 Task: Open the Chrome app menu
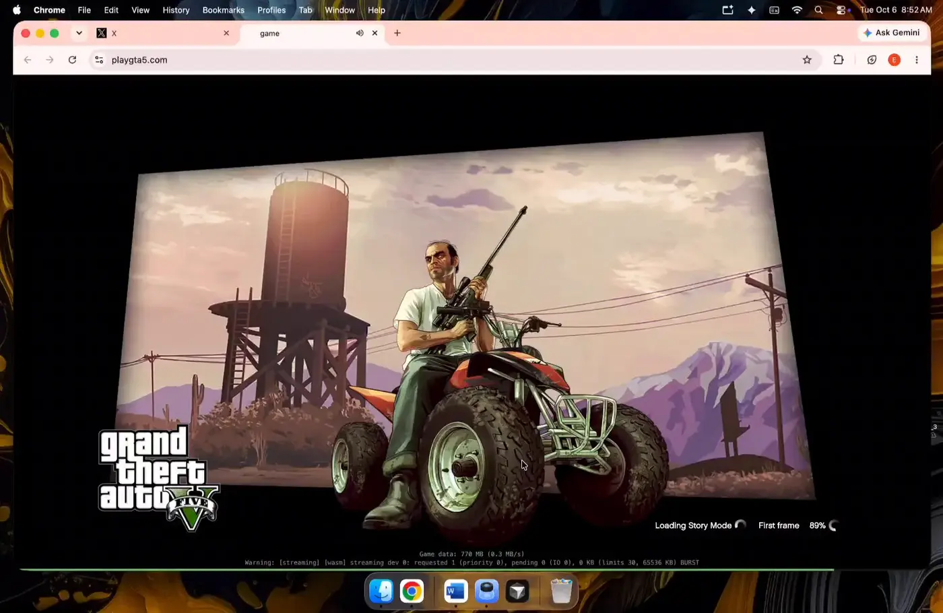pyautogui.click(x=49, y=10)
